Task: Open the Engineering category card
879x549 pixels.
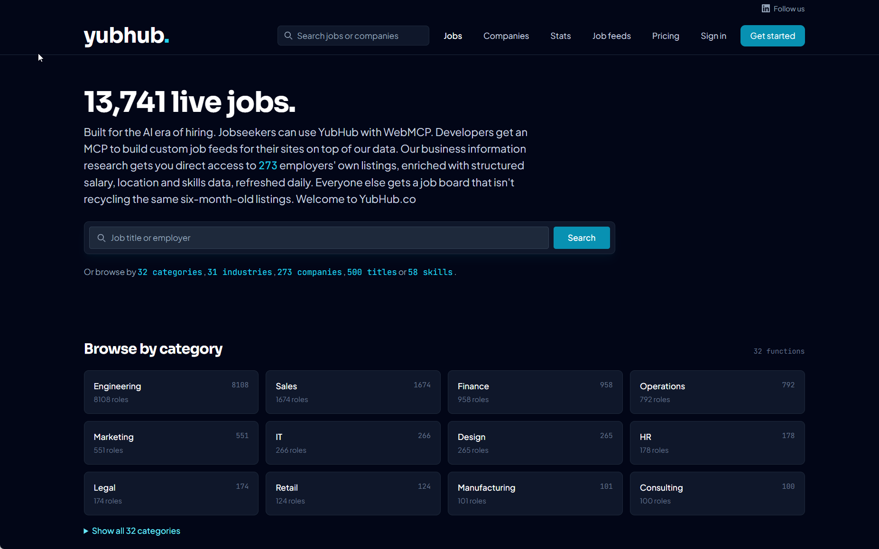Action: tap(171, 392)
